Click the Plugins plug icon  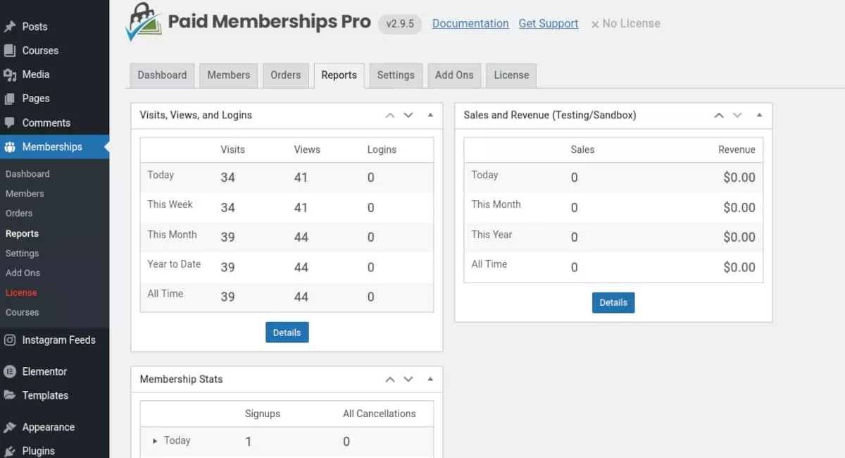[9, 451]
